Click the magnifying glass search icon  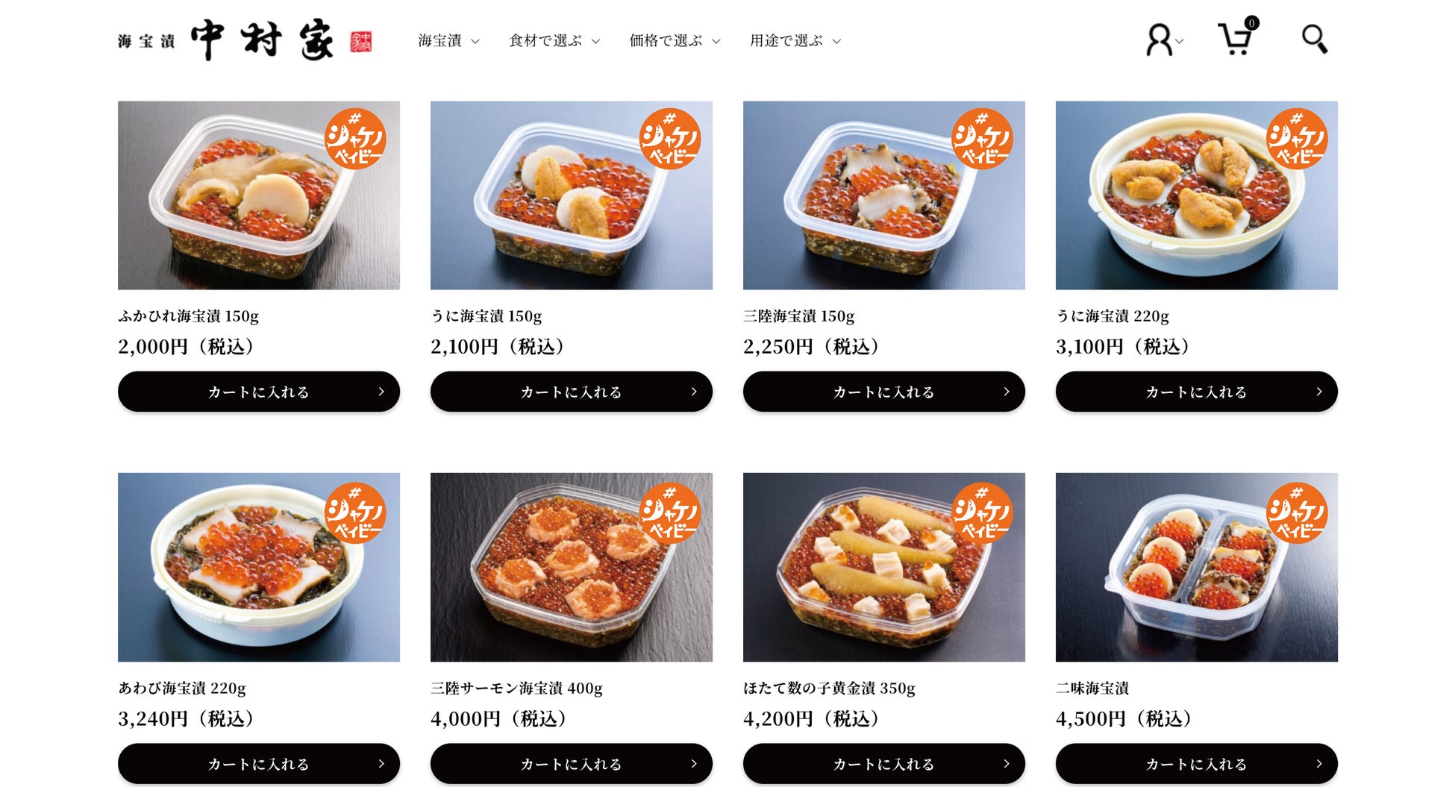click(x=1315, y=40)
